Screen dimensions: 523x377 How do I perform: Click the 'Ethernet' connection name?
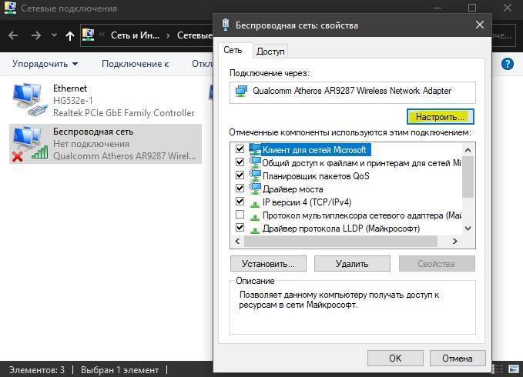70,88
